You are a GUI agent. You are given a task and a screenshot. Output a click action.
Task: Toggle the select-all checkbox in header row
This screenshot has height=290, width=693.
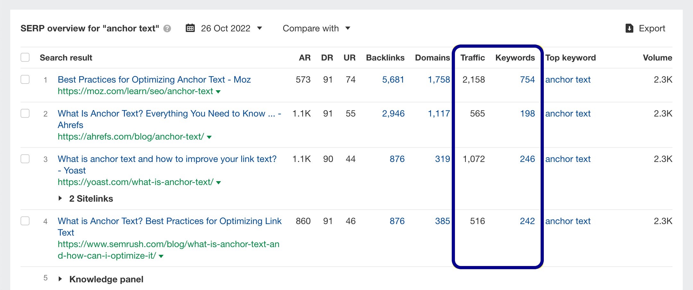coord(25,57)
